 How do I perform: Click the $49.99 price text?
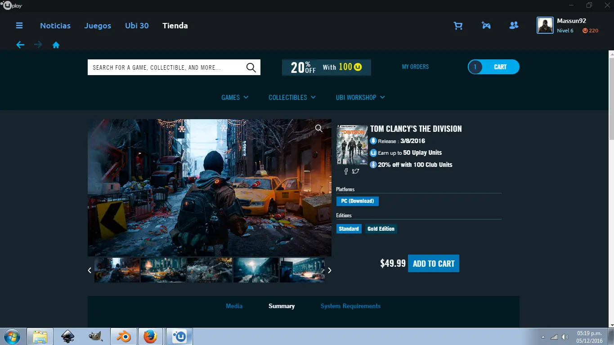(393, 264)
